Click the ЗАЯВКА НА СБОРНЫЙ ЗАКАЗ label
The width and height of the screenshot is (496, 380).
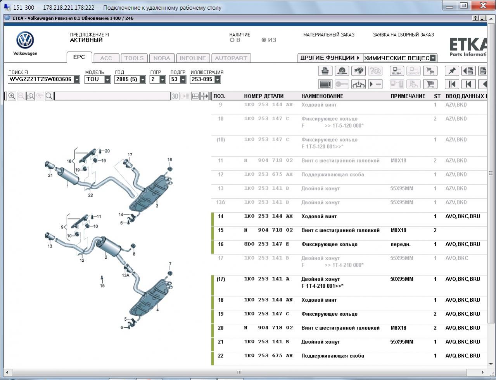403,35
